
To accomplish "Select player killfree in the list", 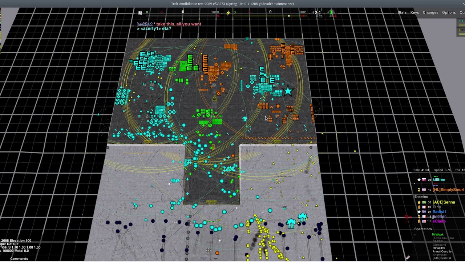I will pos(439,180).
